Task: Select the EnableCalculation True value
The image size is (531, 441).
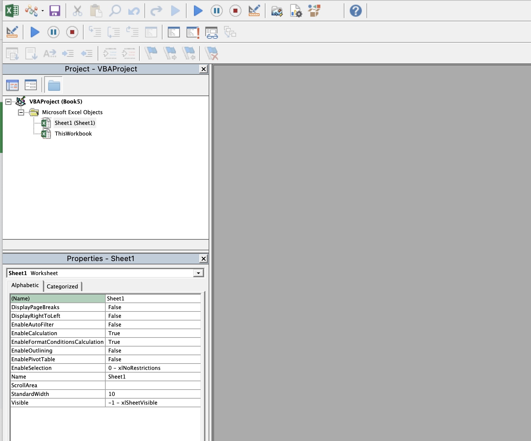Action: tap(153, 333)
